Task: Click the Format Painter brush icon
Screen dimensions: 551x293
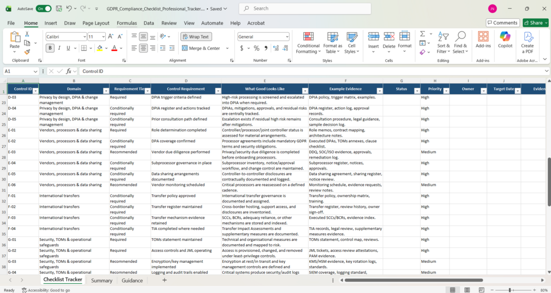Action: 27,52
